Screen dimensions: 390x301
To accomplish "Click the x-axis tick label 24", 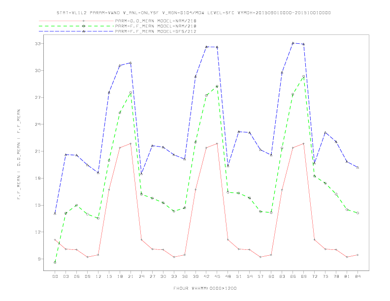I will point(141,276).
